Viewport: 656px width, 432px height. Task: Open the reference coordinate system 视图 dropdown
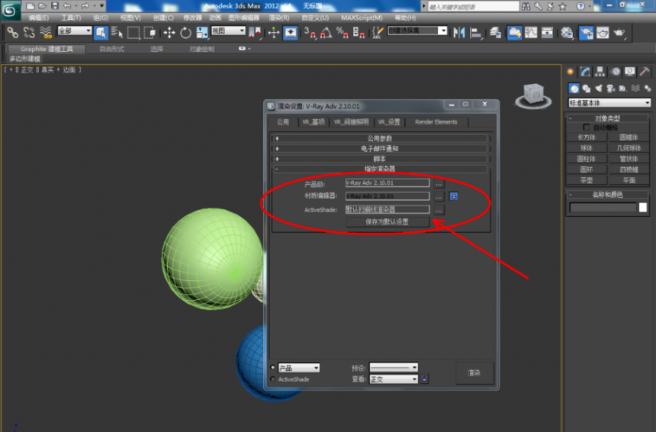pos(228,31)
